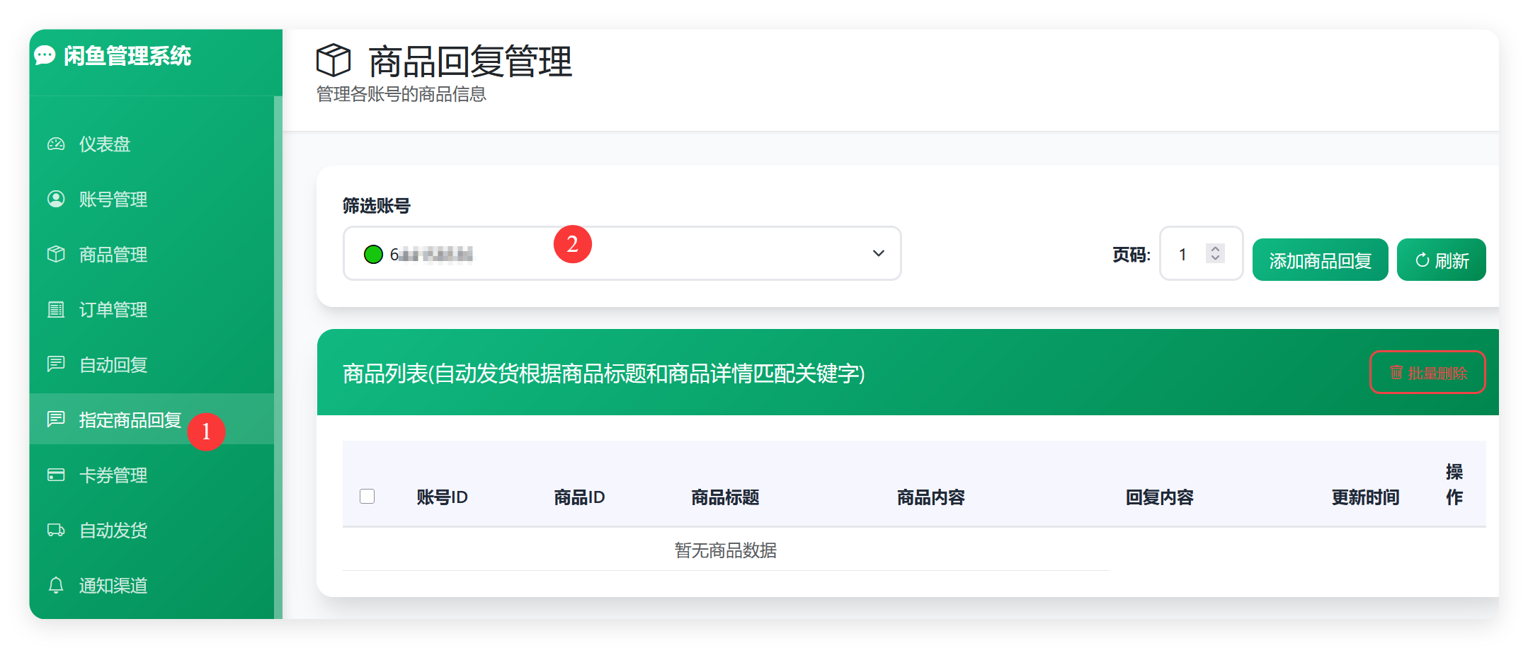Image resolution: width=1528 pixels, height=648 pixels.
Task: Increase page number with stepper up arrow
Action: pyautogui.click(x=1215, y=248)
